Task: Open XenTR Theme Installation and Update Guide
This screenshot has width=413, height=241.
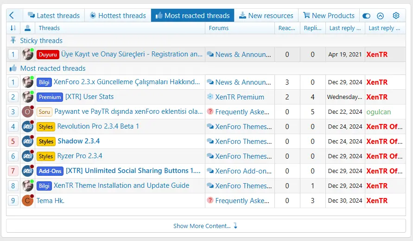Action: click(121, 185)
